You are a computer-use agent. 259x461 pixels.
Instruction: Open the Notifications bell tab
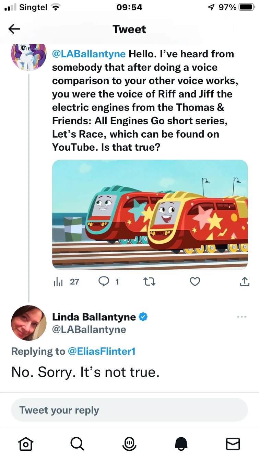click(x=181, y=444)
